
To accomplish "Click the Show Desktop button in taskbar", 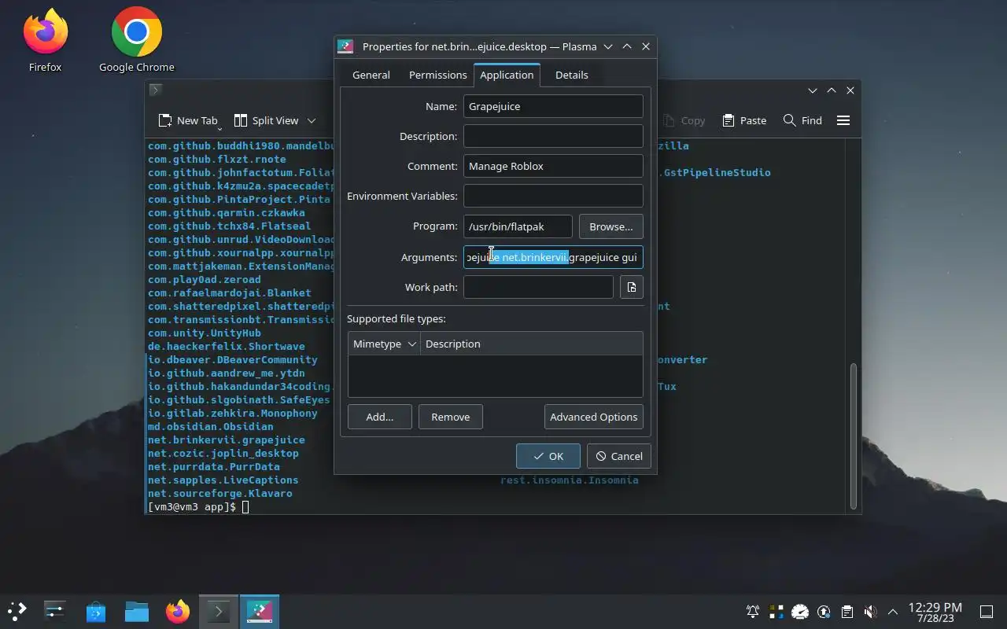I will click(x=986, y=612).
